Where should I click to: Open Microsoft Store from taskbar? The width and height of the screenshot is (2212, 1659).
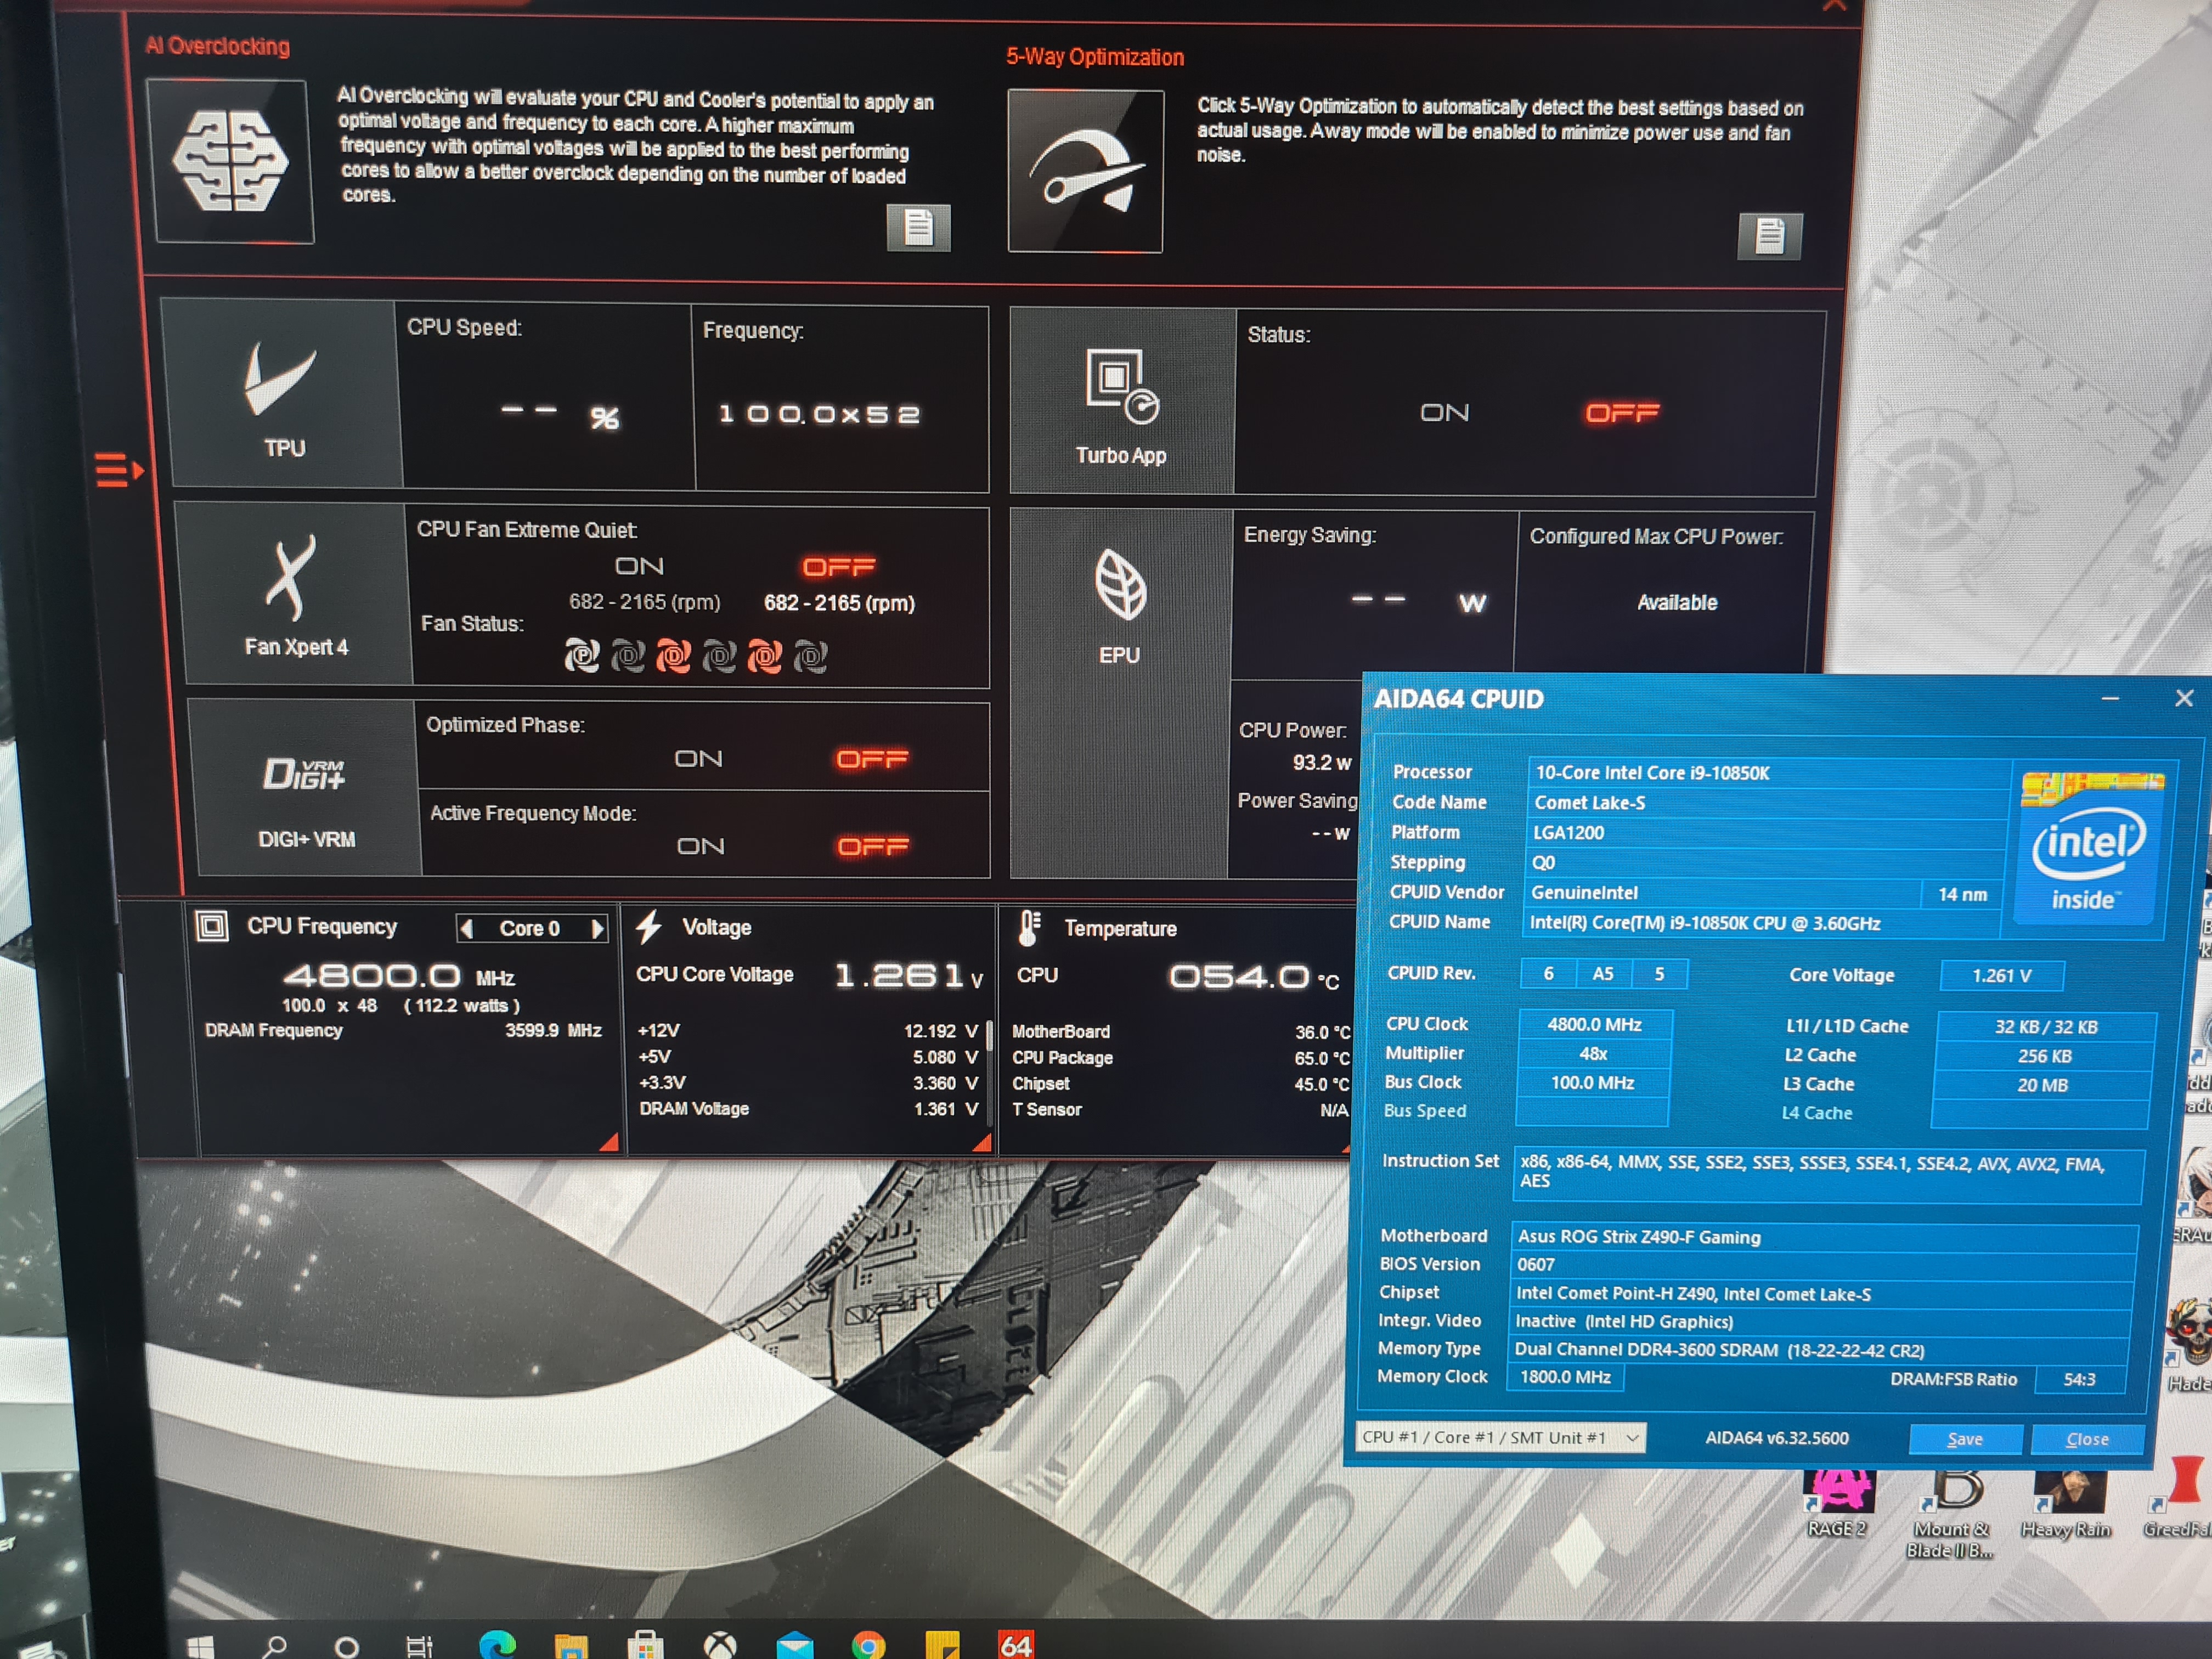pos(645,1645)
